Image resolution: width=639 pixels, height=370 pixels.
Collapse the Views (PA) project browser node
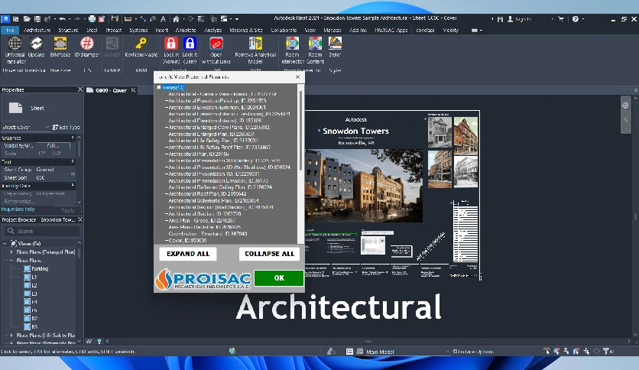[x=5, y=243]
